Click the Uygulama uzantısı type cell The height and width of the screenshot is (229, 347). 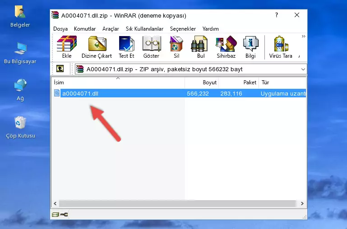(283, 93)
